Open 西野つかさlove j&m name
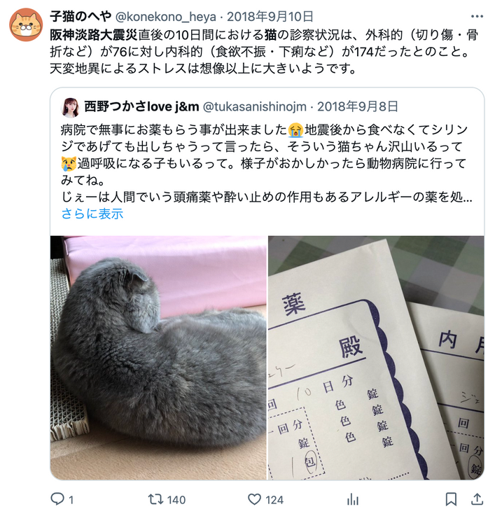 pos(141,106)
